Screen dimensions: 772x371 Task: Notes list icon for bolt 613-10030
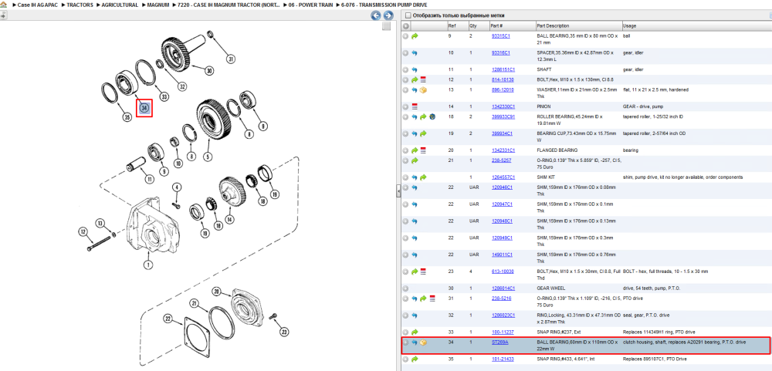(x=423, y=272)
